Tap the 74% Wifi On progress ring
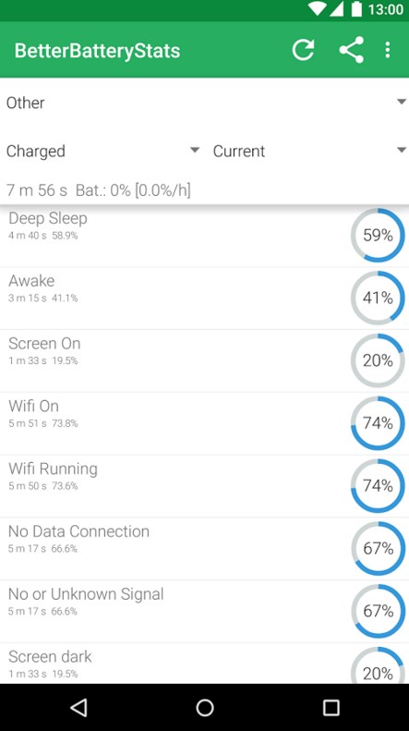Image resolution: width=409 pixels, height=731 pixels. [378, 423]
